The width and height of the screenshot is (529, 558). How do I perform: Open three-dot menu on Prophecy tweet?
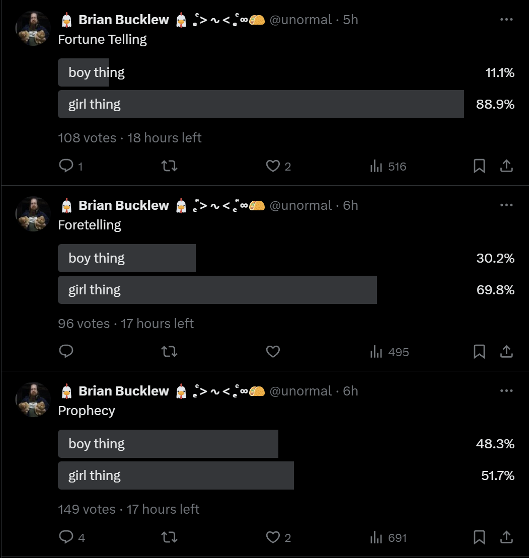click(x=506, y=391)
